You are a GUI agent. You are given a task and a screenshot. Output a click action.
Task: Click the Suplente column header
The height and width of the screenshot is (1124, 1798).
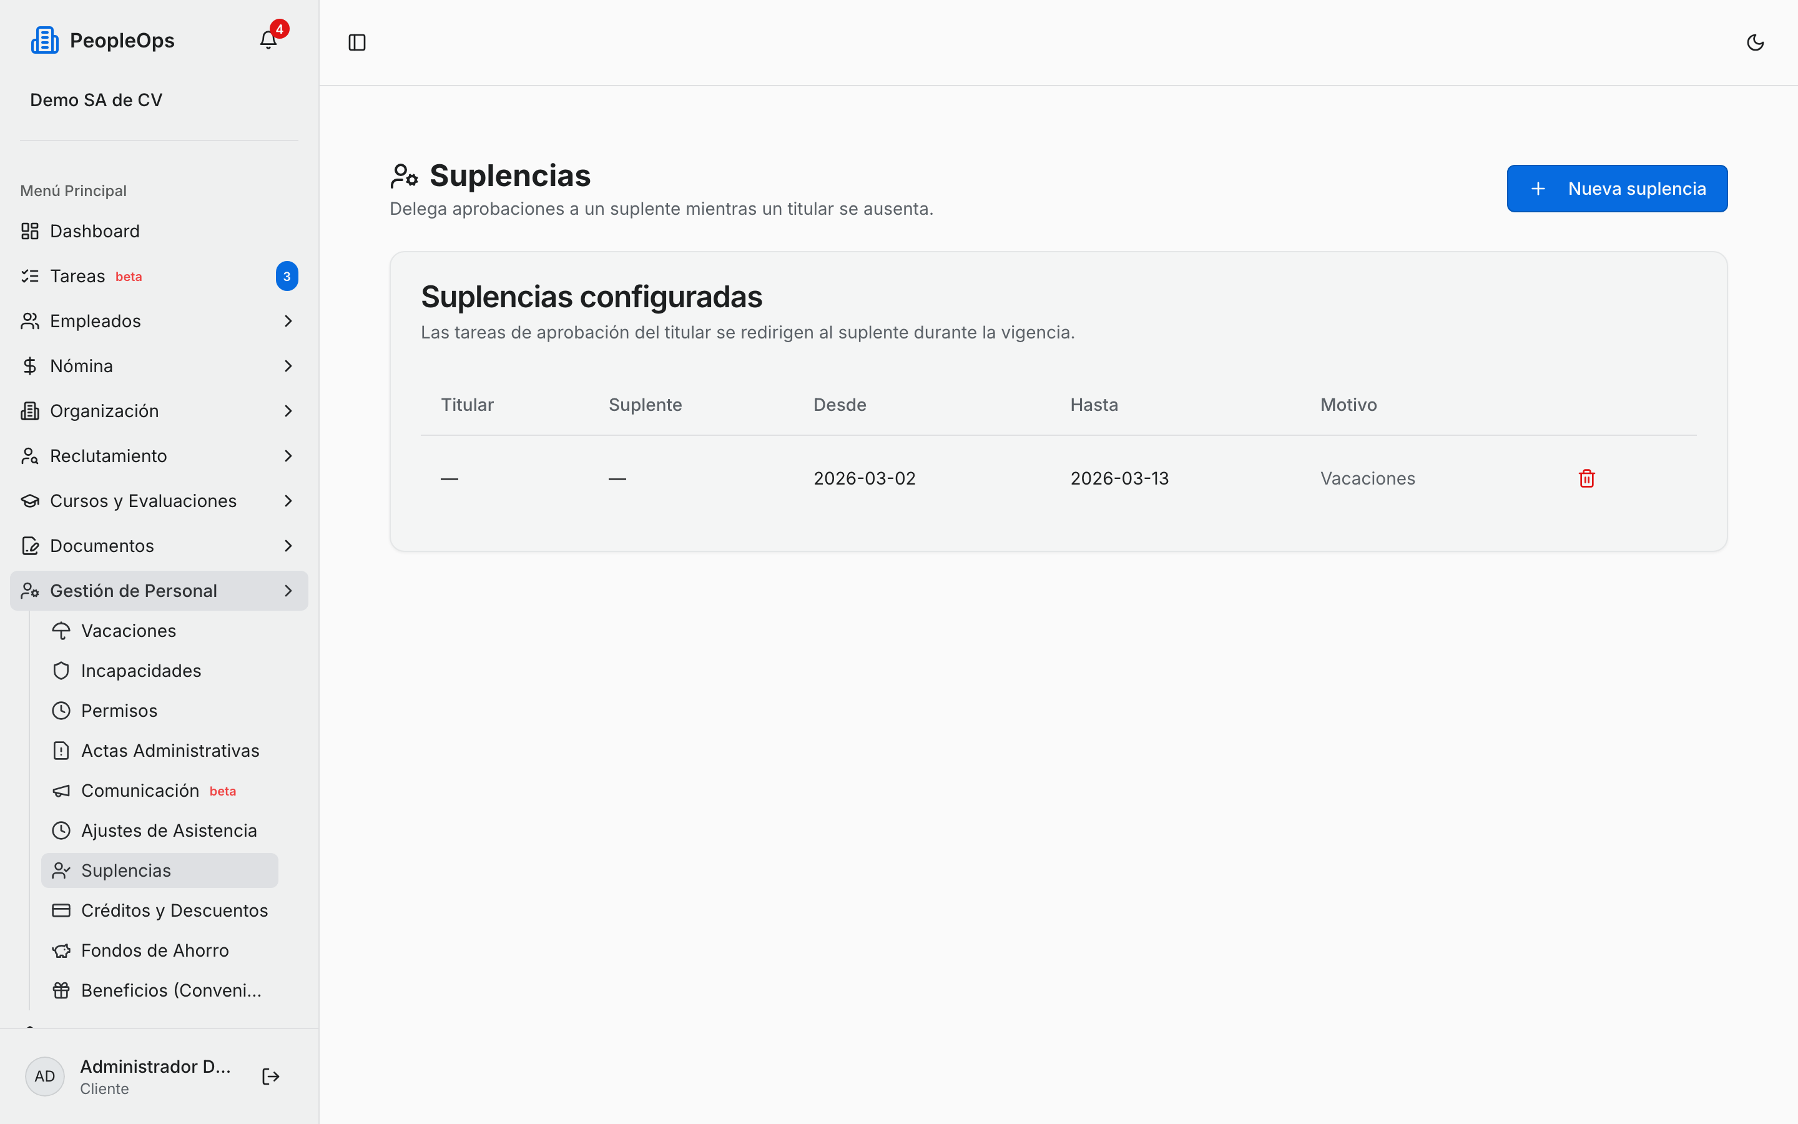(645, 405)
